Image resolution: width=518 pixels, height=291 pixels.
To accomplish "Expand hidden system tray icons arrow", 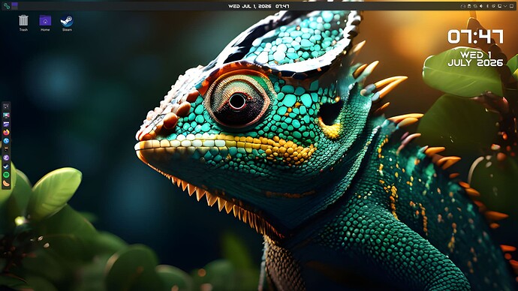I will [x=505, y=6].
